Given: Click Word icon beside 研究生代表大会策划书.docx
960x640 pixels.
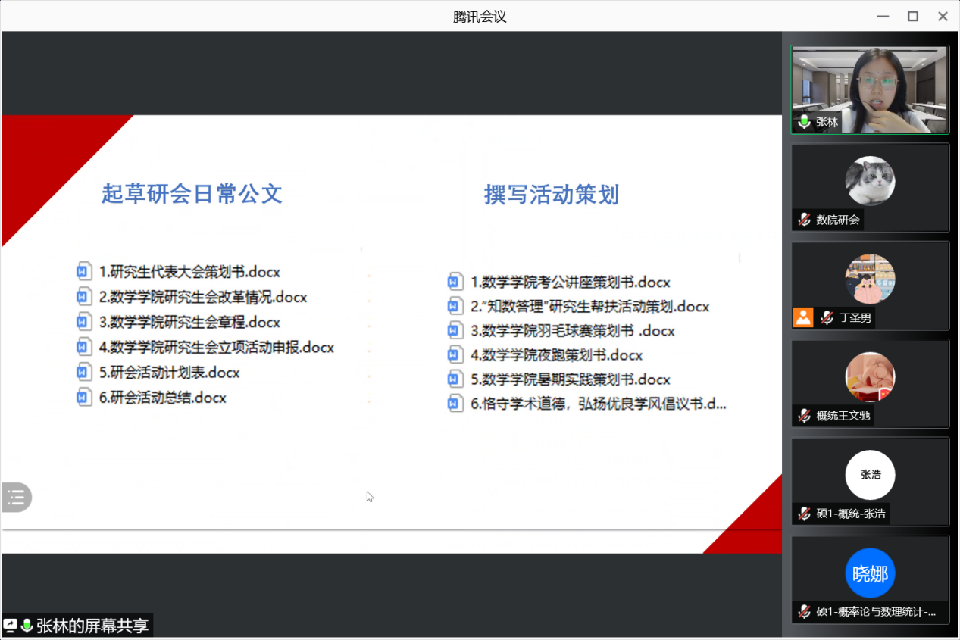Looking at the screenshot, I should [84, 271].
